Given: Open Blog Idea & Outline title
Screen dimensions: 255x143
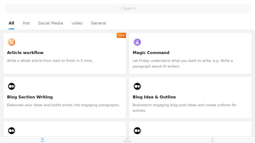Looking at the screenshot, I should pyautogui.click(x=154, y=97).
